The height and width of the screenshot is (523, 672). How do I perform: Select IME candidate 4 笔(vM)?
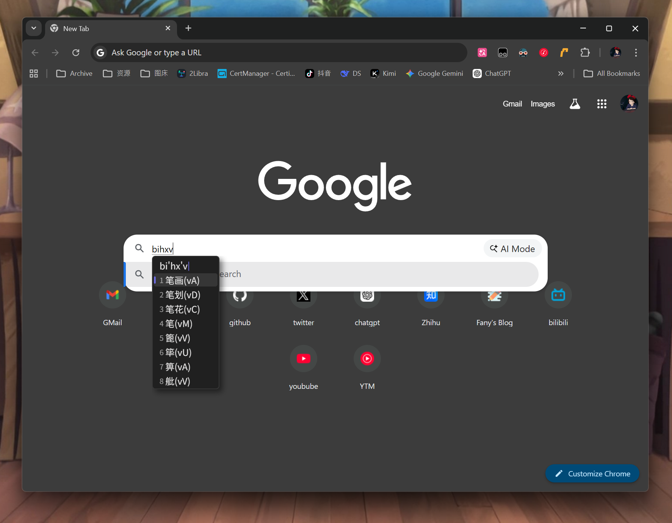(x=186, y=324)
